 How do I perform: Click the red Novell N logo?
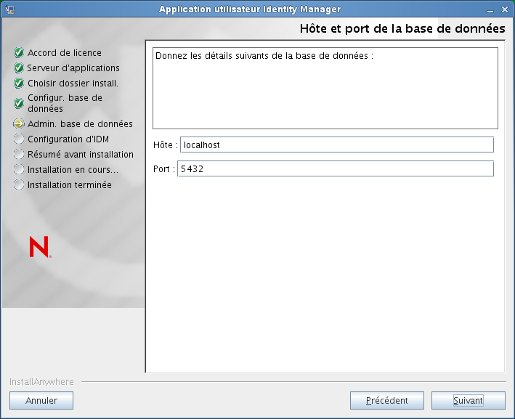(40, 247)
